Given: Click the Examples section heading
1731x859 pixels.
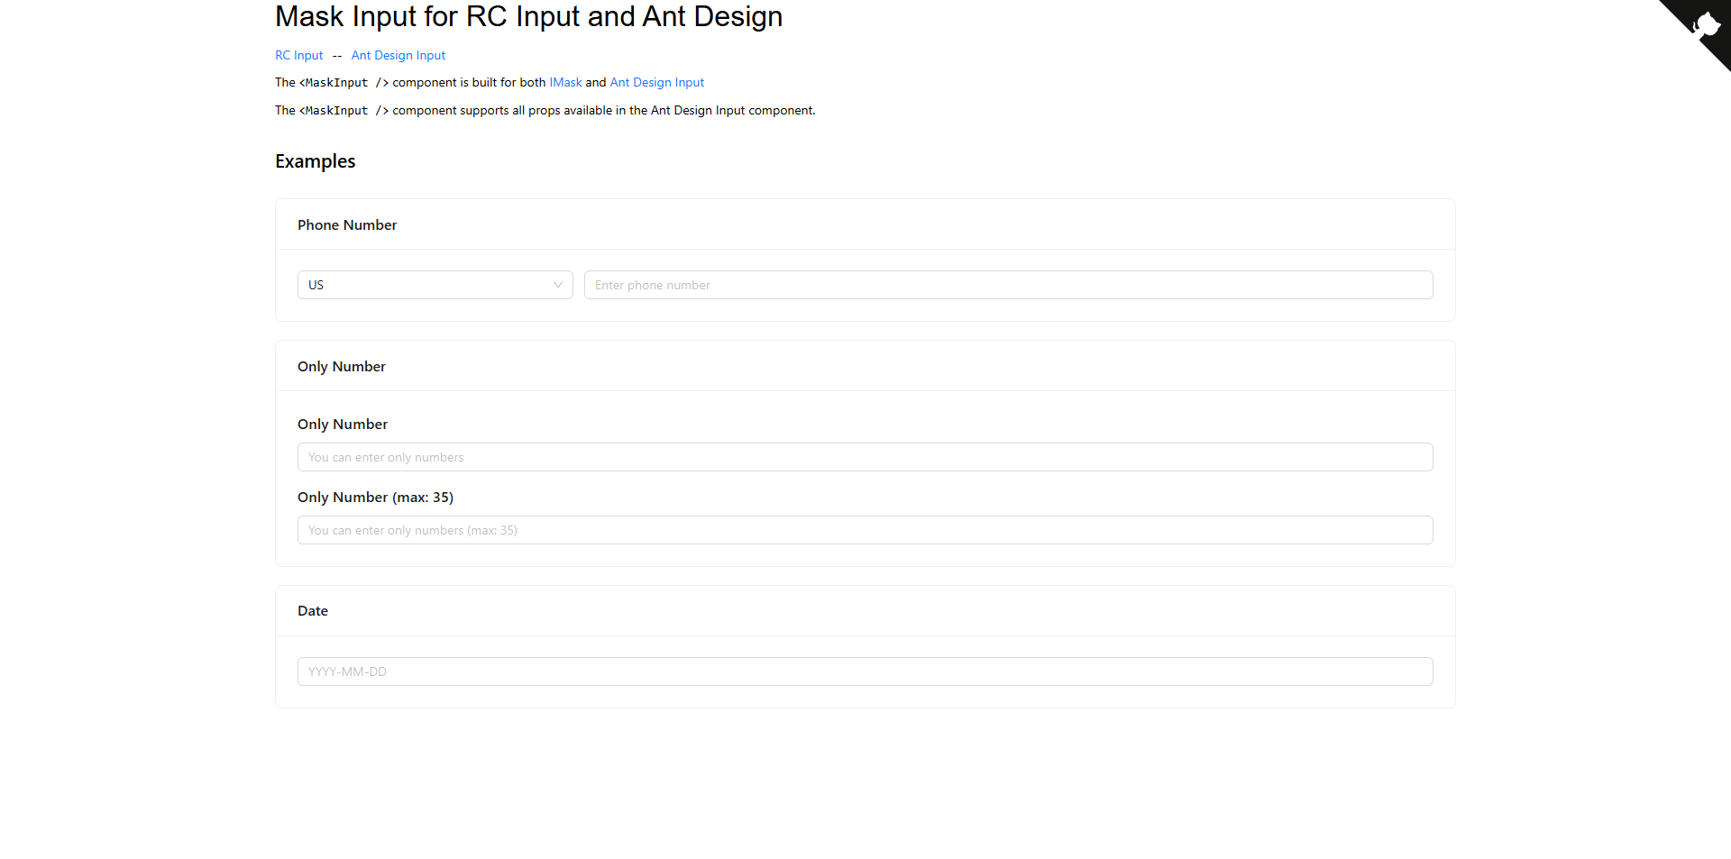Looking at the screenshot, I should click(315, 161).
